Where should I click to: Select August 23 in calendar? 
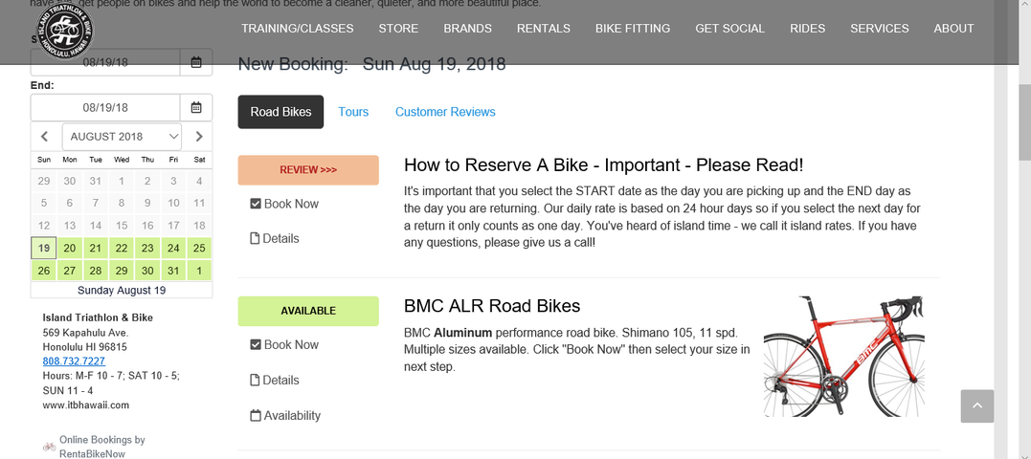click(147, 249)
